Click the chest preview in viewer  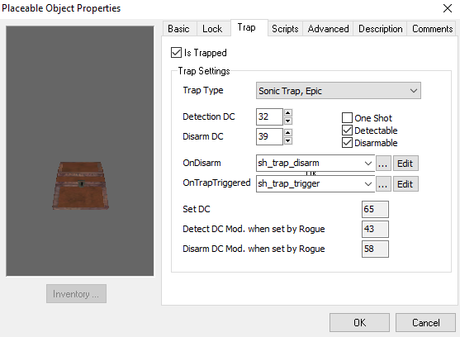(80, 185)
